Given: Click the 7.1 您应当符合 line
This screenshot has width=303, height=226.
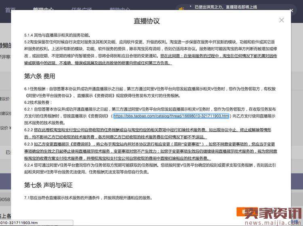Looking at the screenshot, I should (88, 198).
